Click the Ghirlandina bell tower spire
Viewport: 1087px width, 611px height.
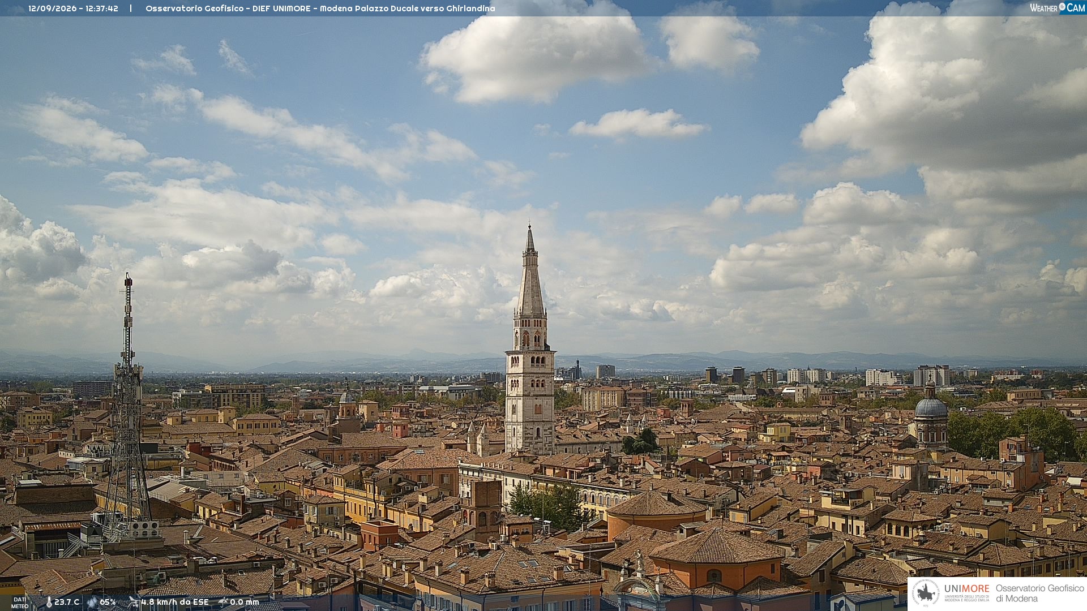[x=530, y=272]
